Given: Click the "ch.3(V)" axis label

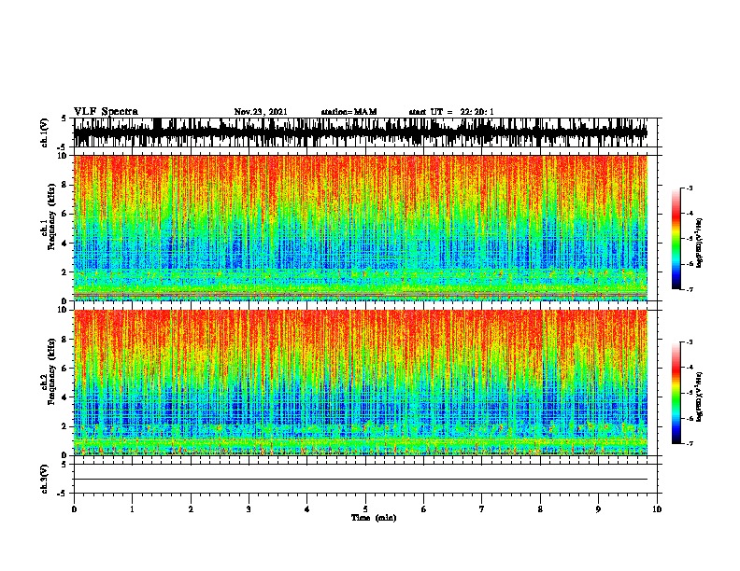Looking at the screenshot, I should click(45, 479).
